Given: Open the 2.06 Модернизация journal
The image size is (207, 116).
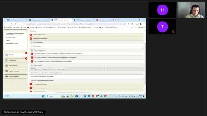Looking at the screenshot, I should point(86,65).
